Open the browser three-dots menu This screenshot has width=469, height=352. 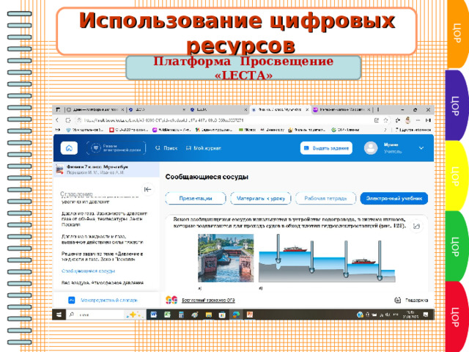point(418,120)
